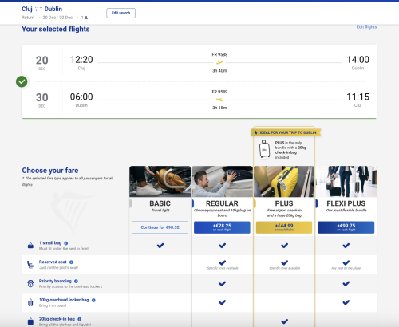Open the Edit flights link
The height and width of the screenshot is (327, 399).
(x=366, y=27)
